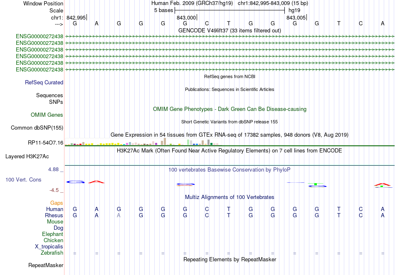Click the Scale label at the top left
The height and width of the screenshot is (275, 395).
click(x=56, y=10)
